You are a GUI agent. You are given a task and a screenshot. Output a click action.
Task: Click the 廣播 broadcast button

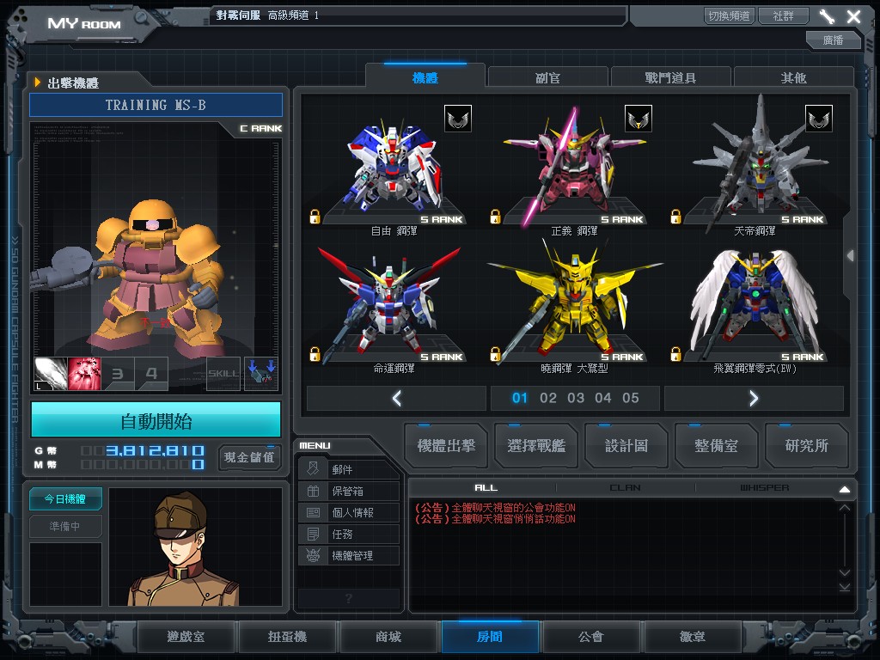click(x=834, y=40)
